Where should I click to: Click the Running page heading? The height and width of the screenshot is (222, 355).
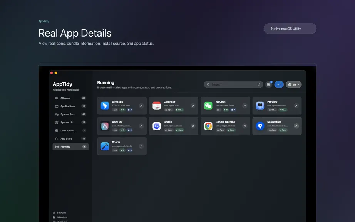pyautogui.click(x=106, y=83)
